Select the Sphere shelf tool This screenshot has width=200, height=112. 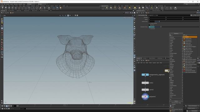(x=6, y=8)
